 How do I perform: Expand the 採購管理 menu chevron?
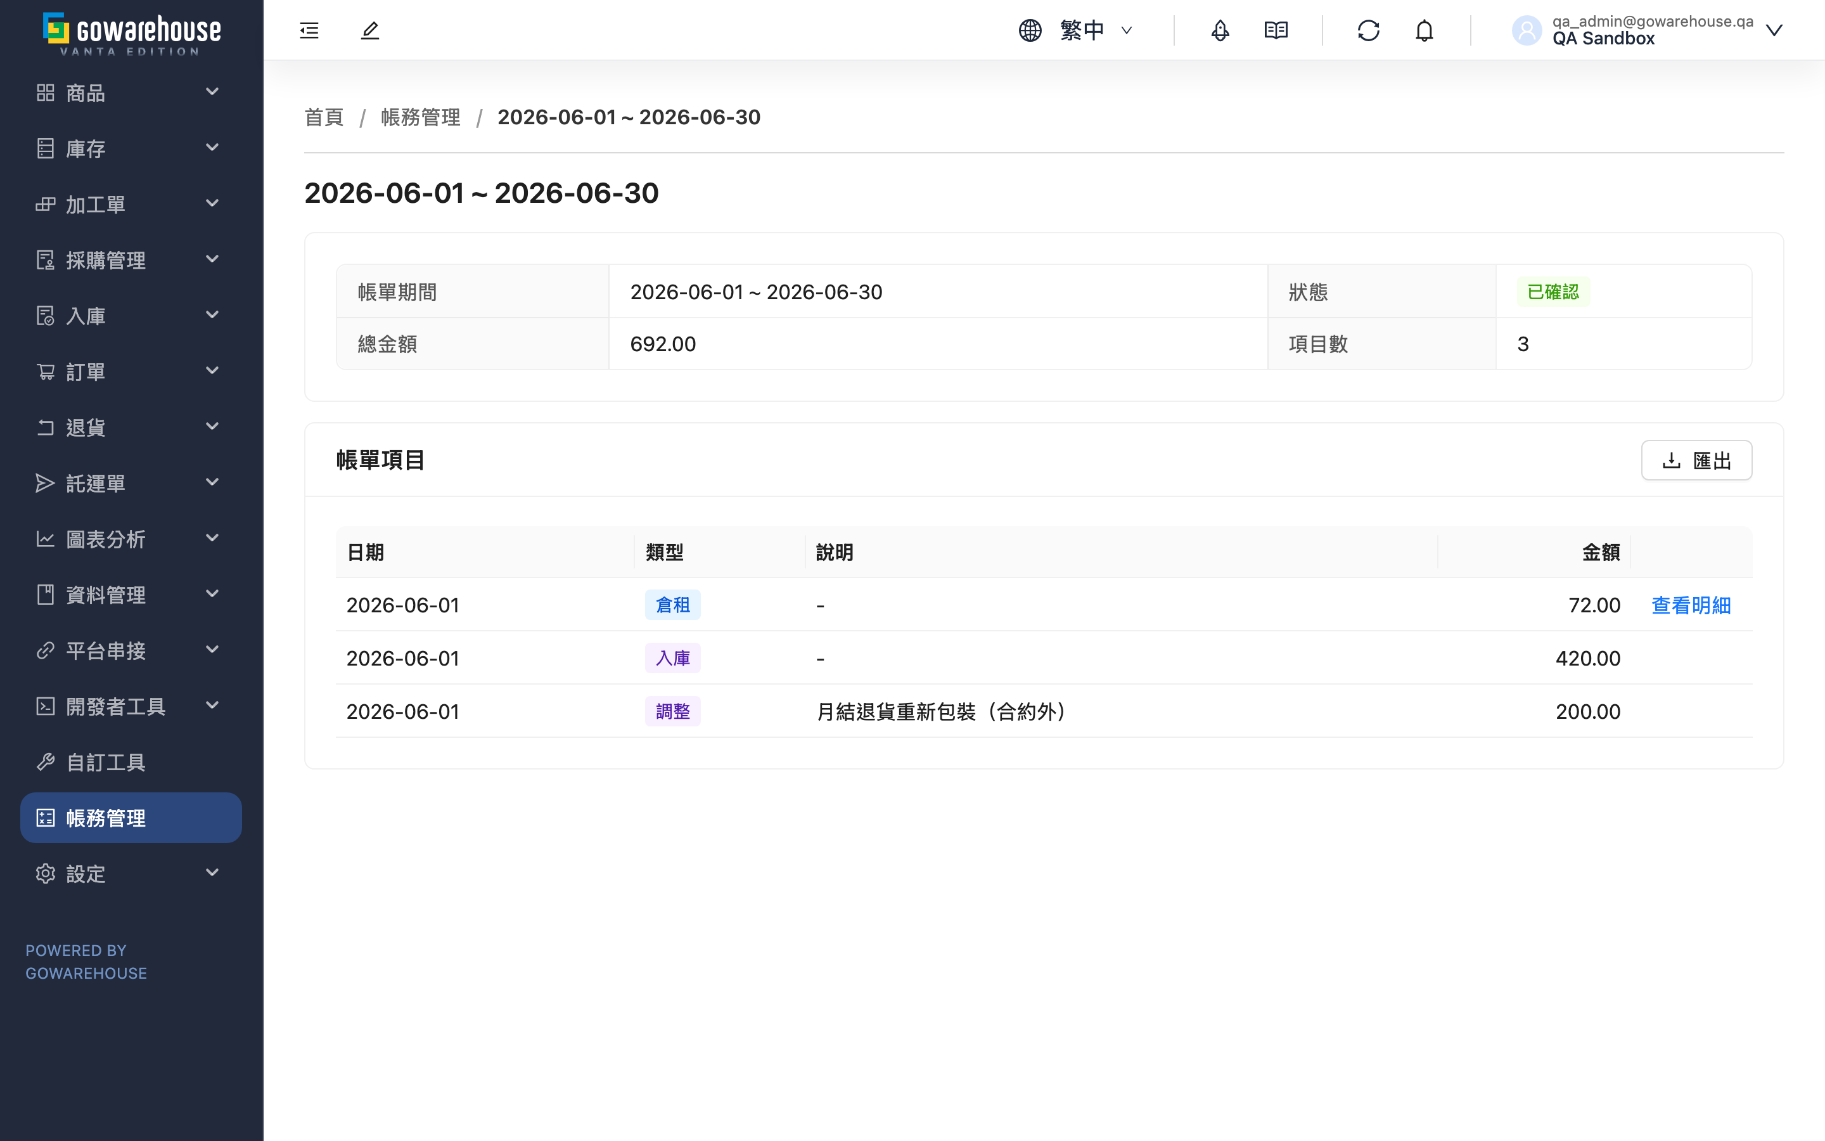213,259
